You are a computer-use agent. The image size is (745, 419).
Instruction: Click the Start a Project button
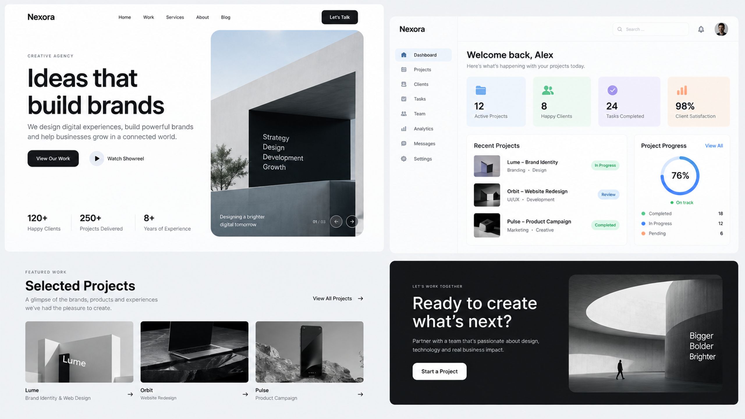click(439, 371)
